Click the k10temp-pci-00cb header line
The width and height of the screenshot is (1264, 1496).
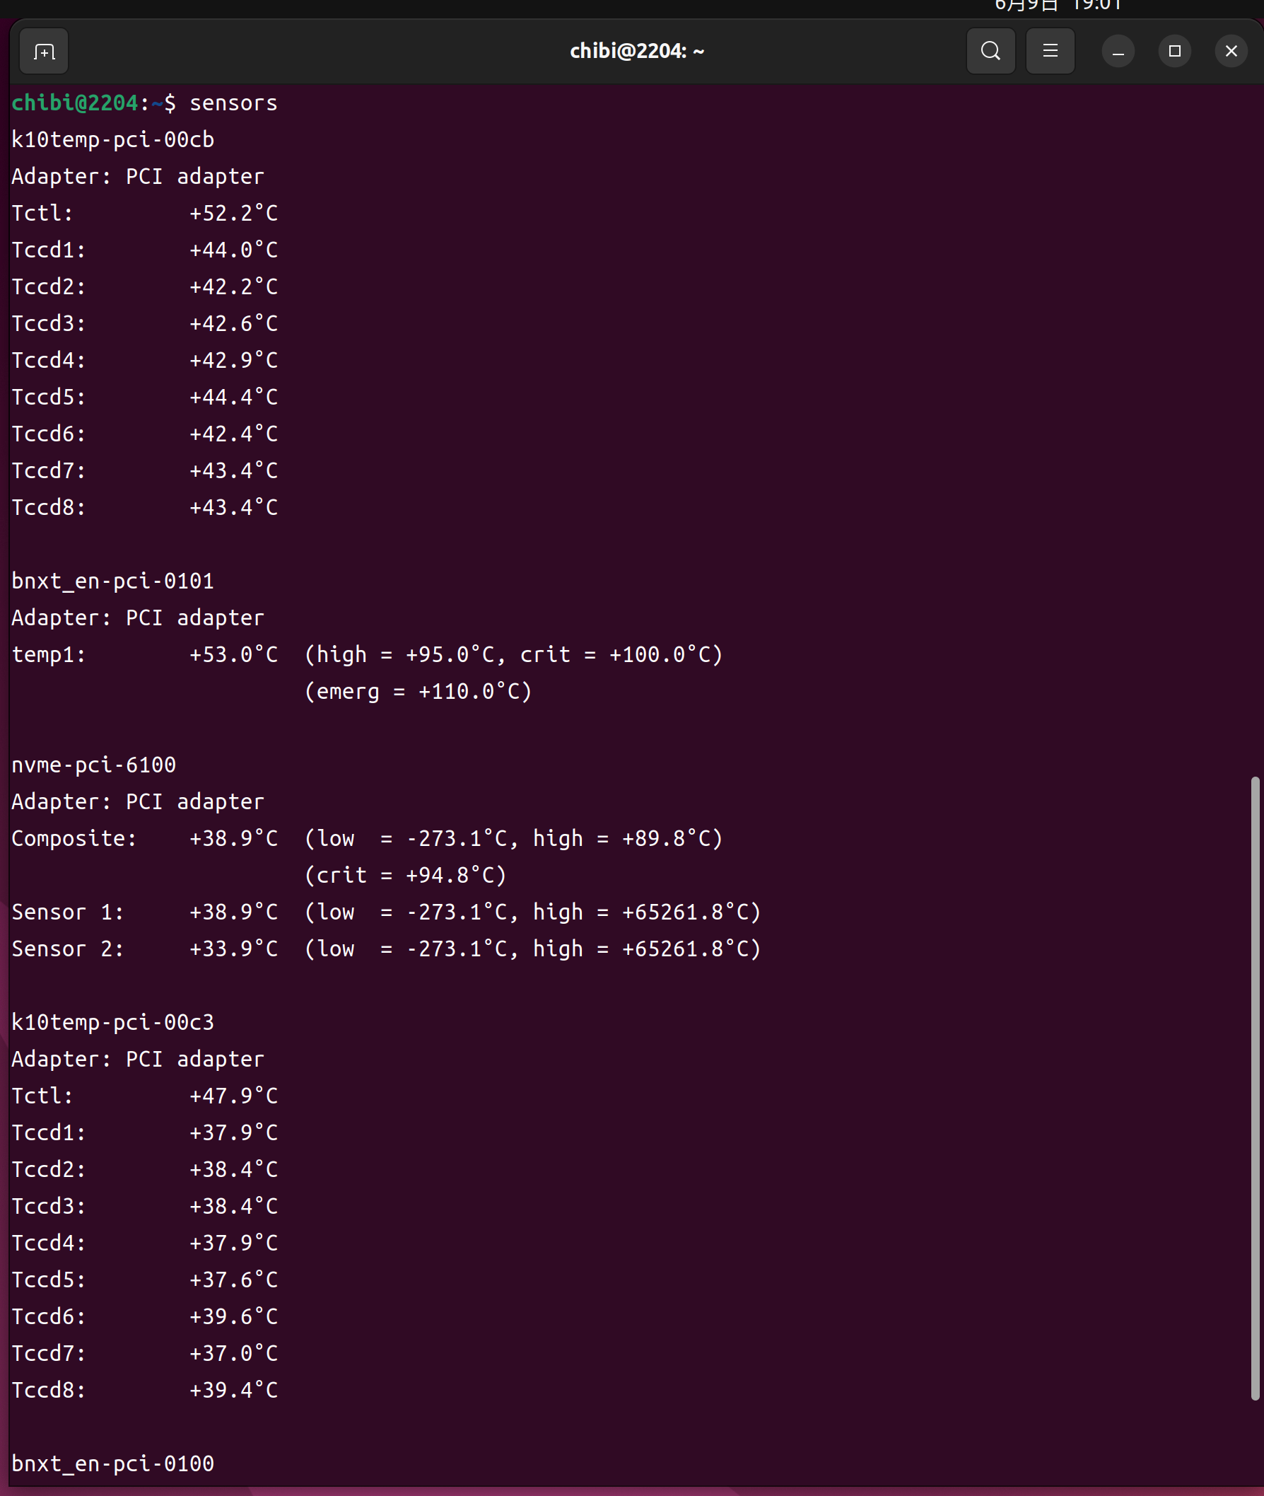click(x=112, y=140)
